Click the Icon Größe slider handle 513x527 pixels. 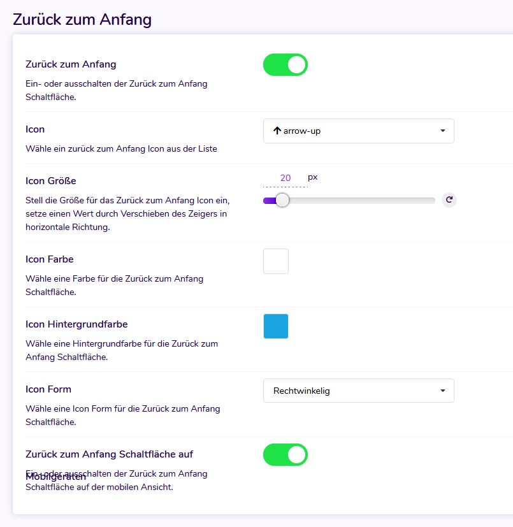(282, 201)
